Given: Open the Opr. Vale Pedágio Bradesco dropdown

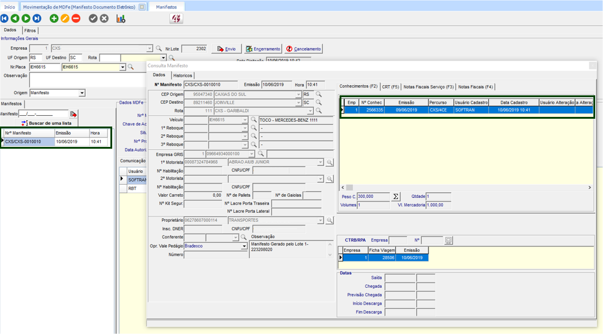Looking at the screenshot, I should tap(244, 246).
